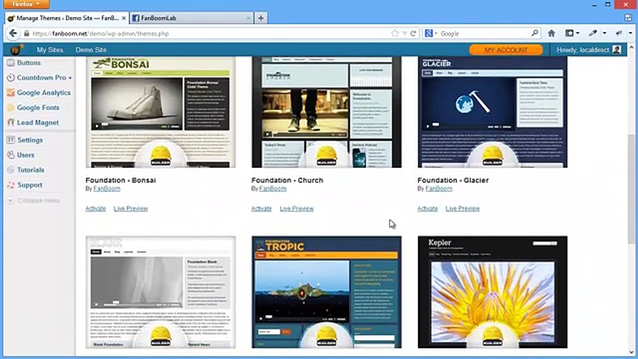Open the Bookmarks icon dropdown arrow

pos(578,33)
